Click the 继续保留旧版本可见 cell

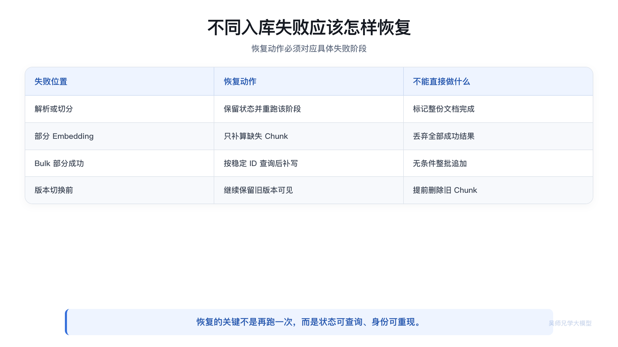pyautogui.click(x=309, y=190)
